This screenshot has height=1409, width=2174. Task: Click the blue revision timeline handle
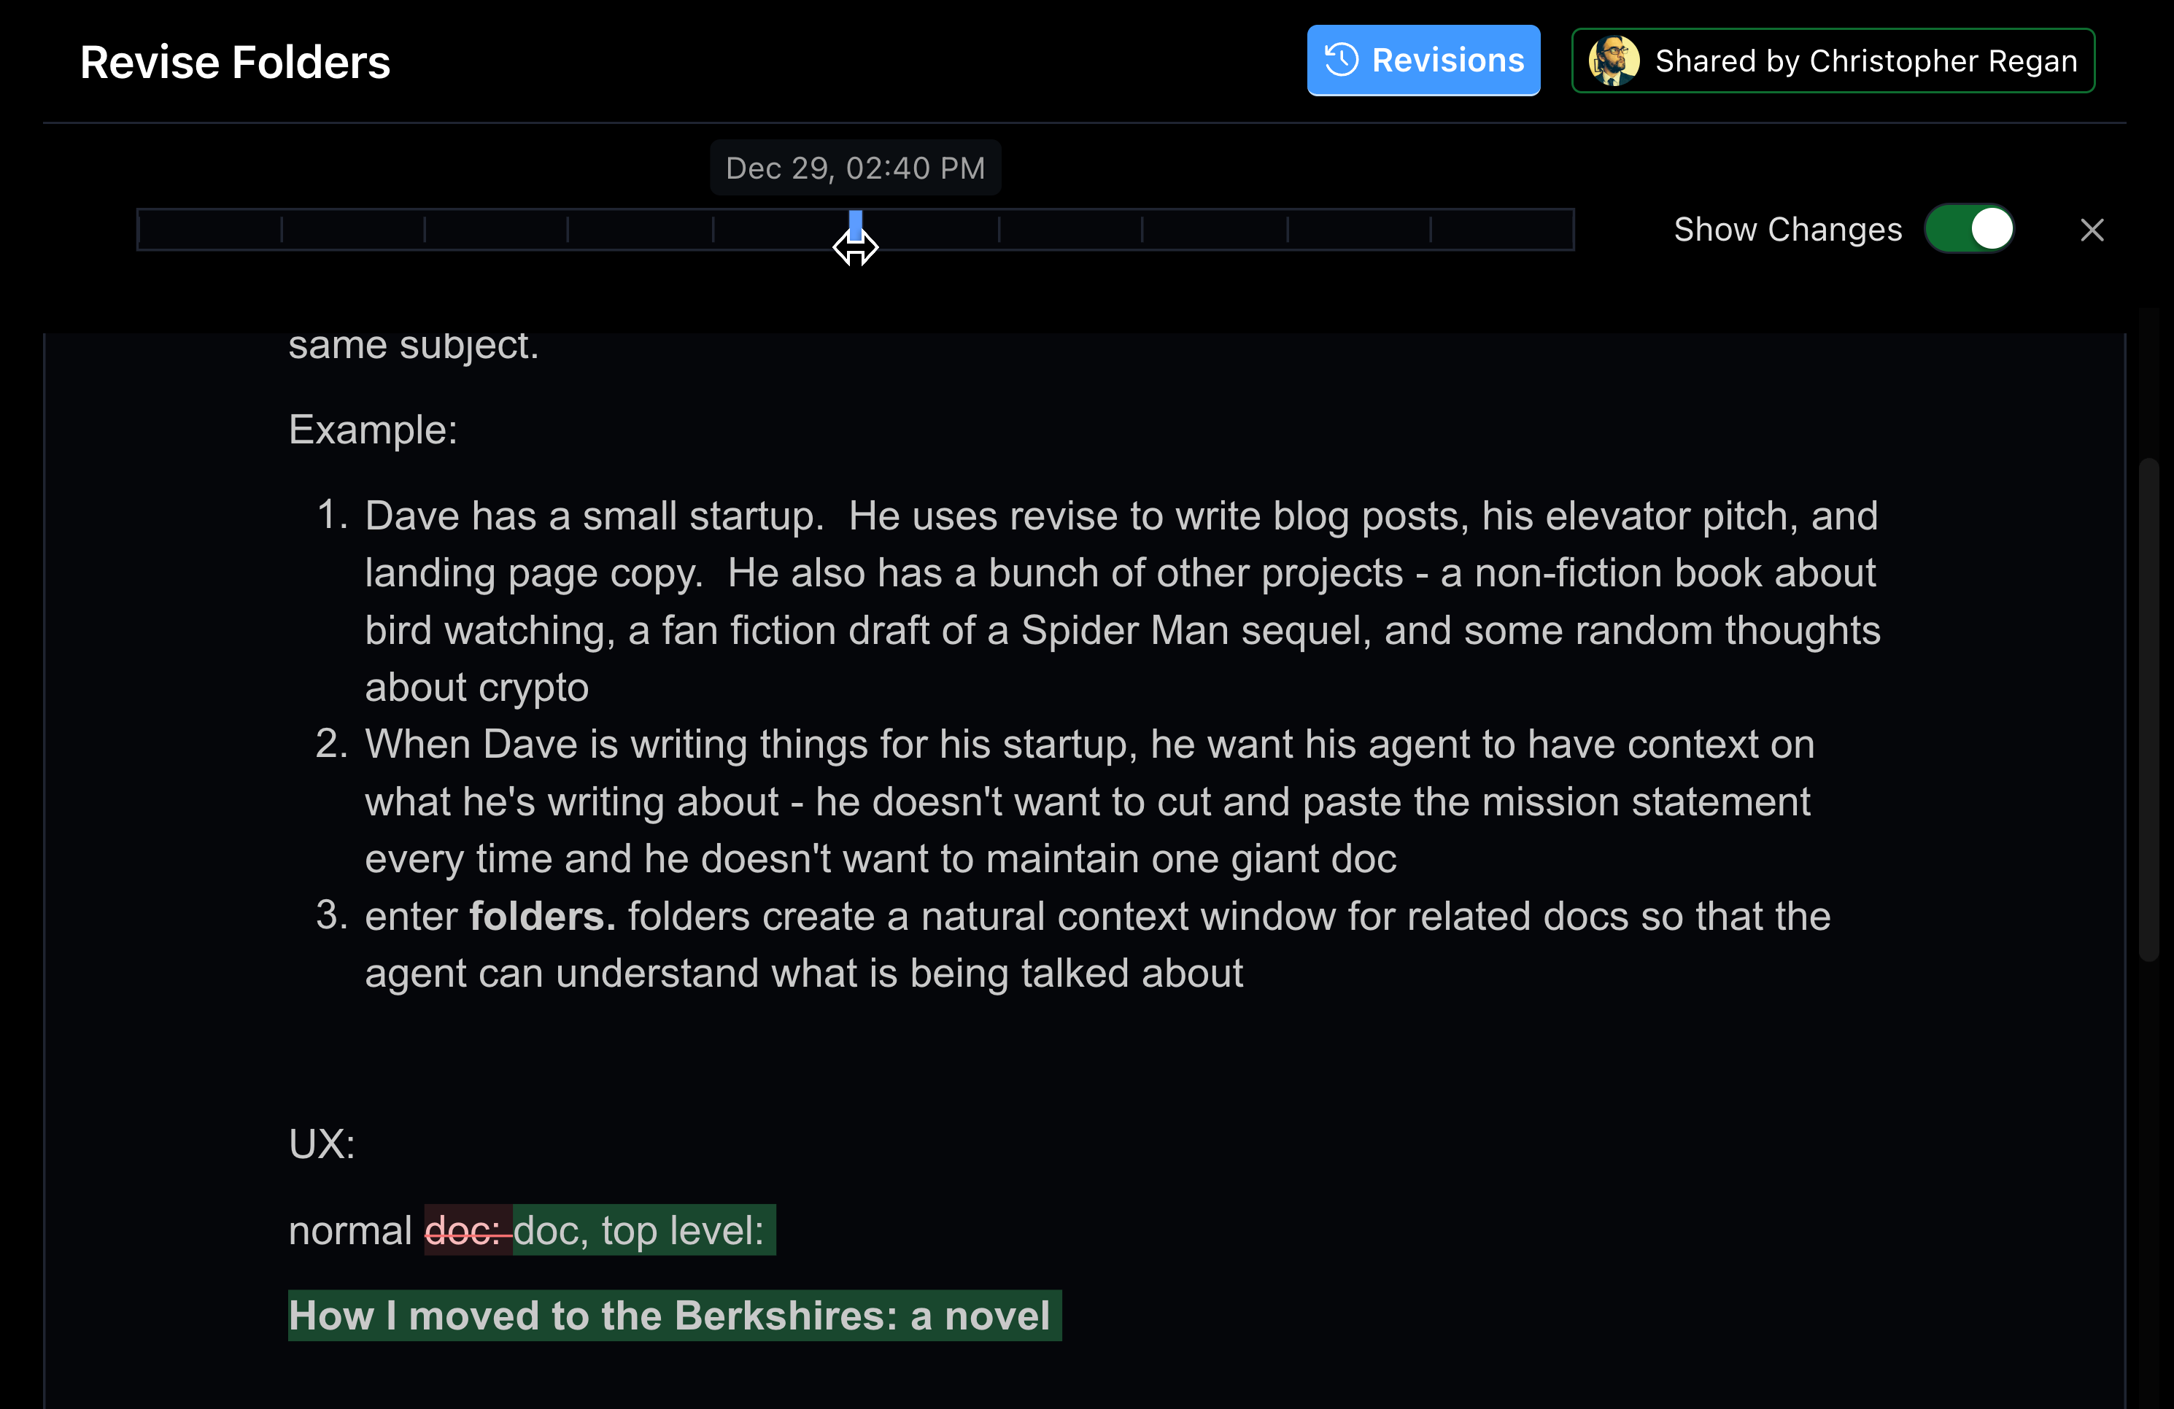click(855, 225)
